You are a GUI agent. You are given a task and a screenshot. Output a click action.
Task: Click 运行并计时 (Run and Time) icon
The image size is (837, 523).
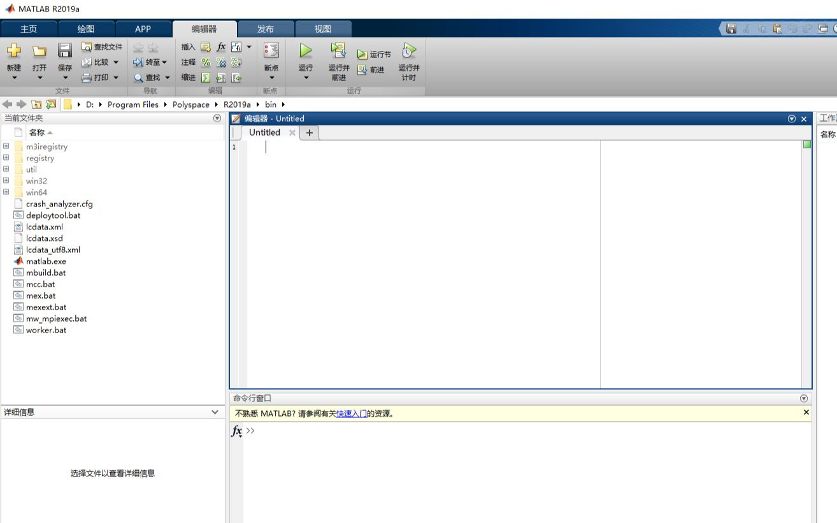click(x=409, y=51)
